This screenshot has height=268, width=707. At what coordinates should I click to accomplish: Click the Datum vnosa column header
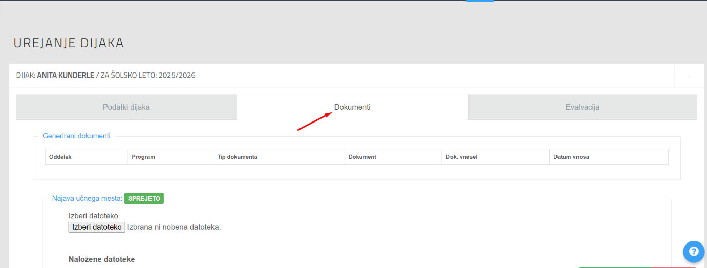[x=609, y=157]
